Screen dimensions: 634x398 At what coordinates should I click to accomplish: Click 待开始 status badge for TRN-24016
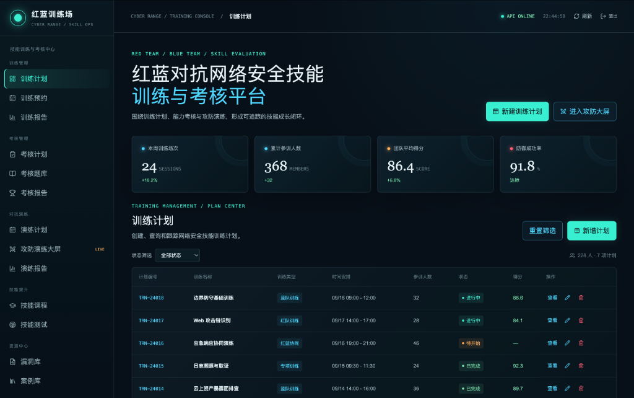(471, 343)
